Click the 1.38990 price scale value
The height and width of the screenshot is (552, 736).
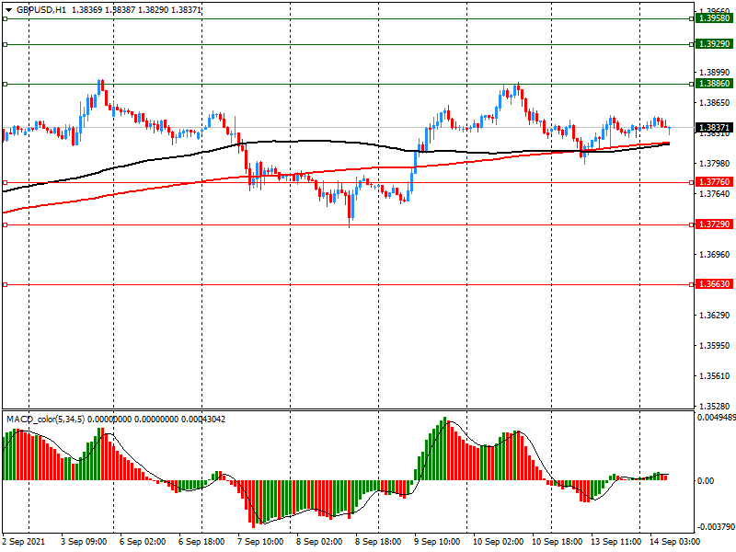715,73
